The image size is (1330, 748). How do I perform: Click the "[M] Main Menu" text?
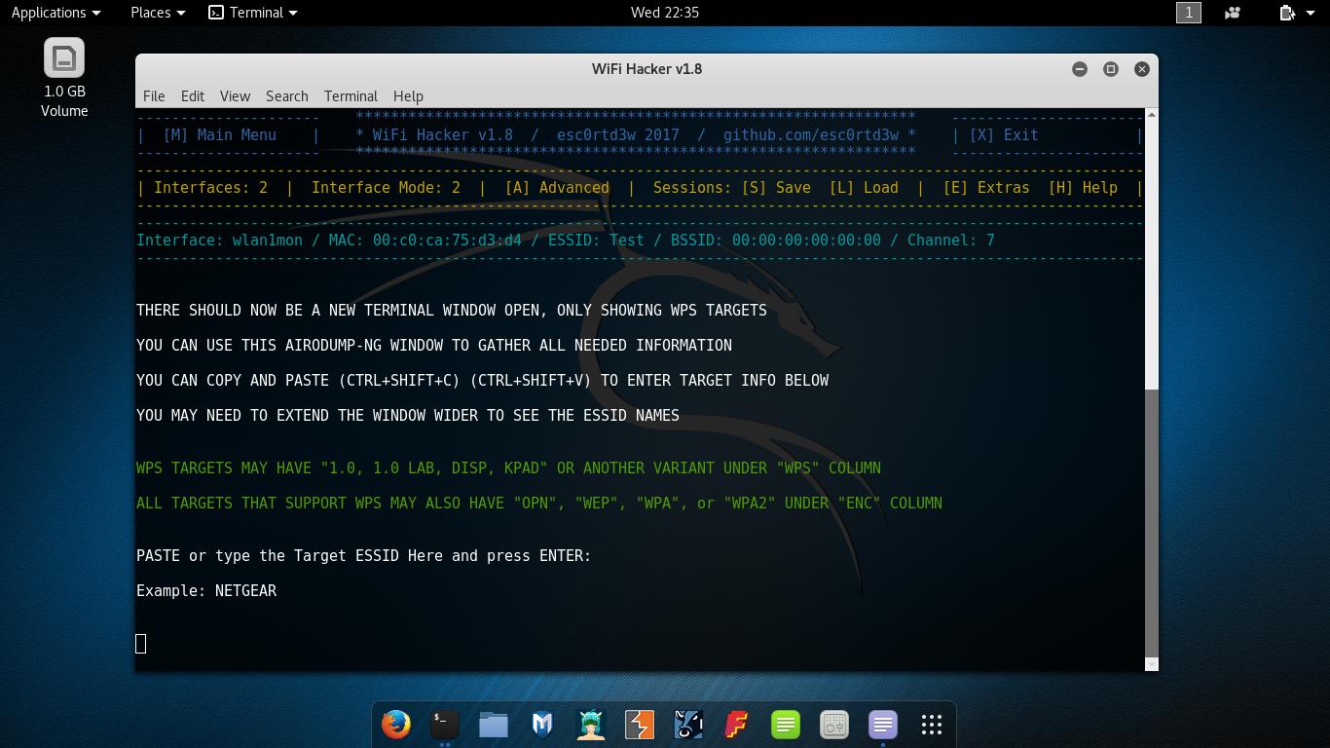coord(220,135)
